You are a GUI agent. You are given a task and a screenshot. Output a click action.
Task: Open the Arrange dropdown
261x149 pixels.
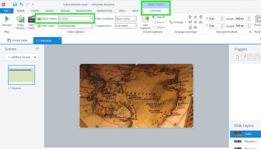(178, 22)
